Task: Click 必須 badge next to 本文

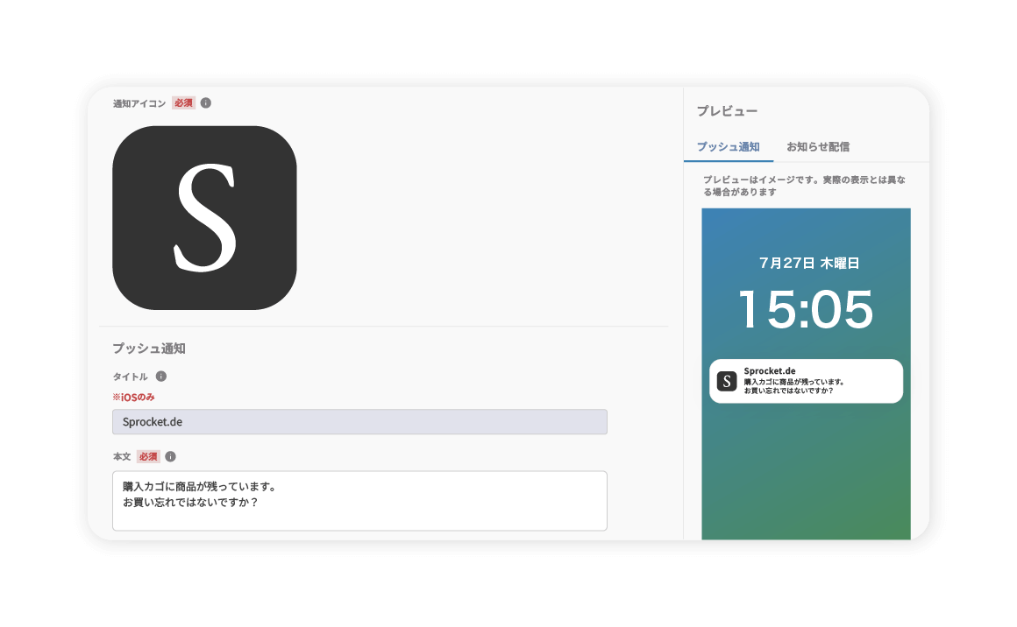Action: pyautogui.click(x=148, y=456)
